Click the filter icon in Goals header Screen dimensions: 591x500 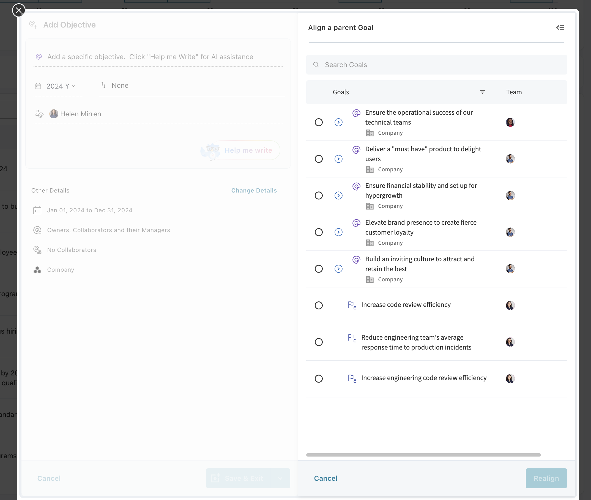point(482,92)
